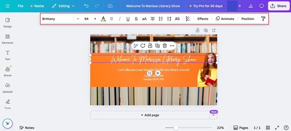Lock the selected text element
This screenshot has height=131, width=291.
[x=150, y=46]
